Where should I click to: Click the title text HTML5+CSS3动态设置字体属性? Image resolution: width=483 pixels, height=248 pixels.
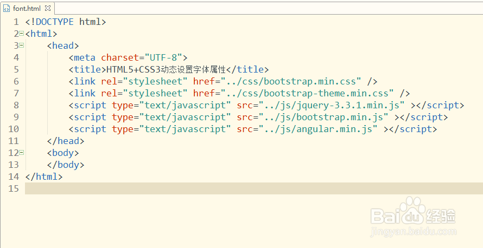pyautogui.click(x=167, y=69)
